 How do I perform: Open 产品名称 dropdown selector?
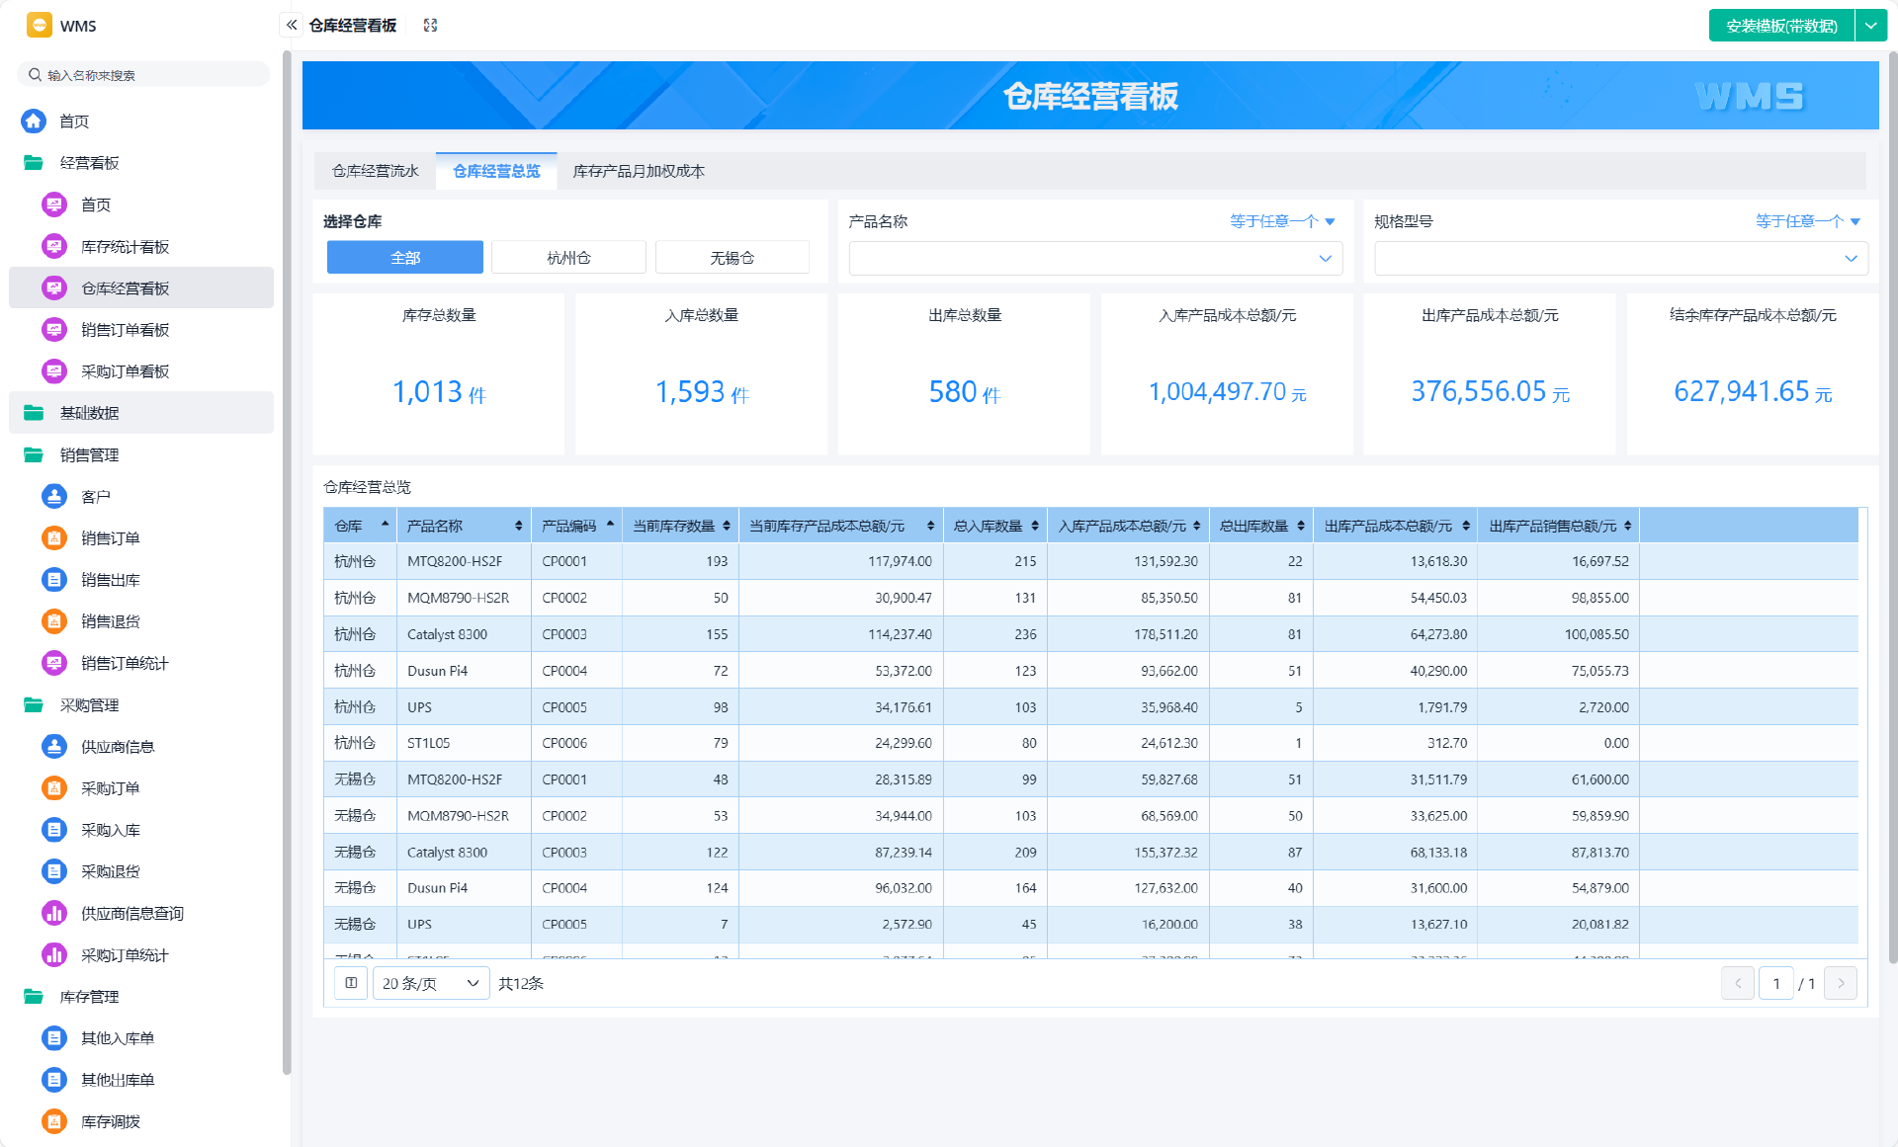(x=1094, y=259)
